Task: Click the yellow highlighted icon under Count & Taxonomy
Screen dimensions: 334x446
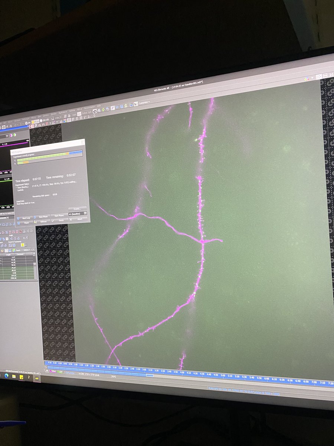Action: 22,245
